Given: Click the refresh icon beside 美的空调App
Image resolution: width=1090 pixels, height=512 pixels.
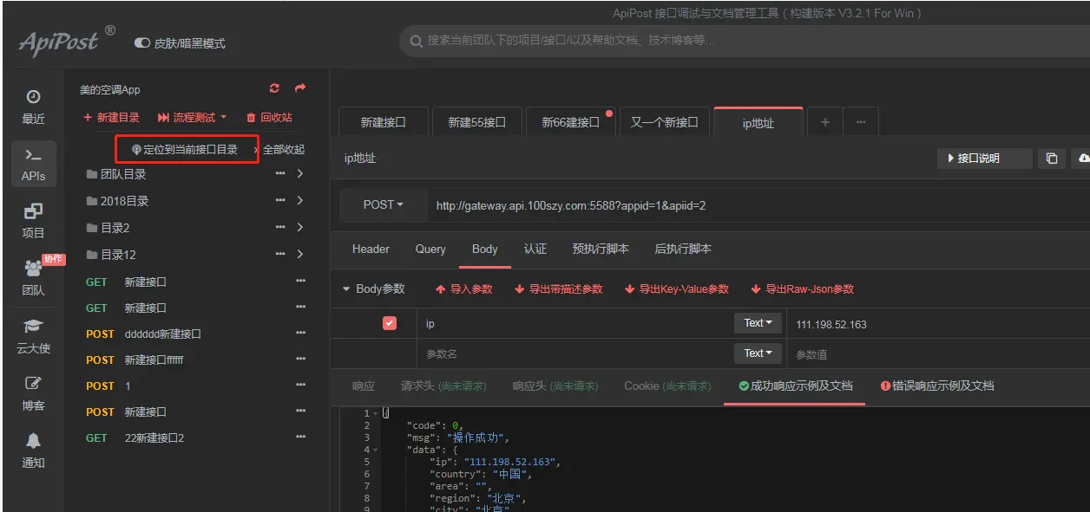Looking at the screenshot, I should (275, 88).
